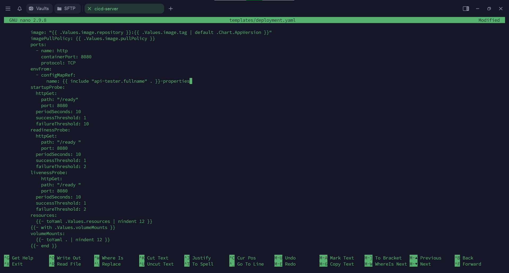The height and width of the screenshot is (273, 509).
Task: Switch to the cicd-server tab
Action: (124, 9)
